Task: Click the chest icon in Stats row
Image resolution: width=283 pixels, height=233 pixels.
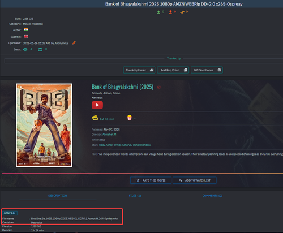Action: coord(40,49)
